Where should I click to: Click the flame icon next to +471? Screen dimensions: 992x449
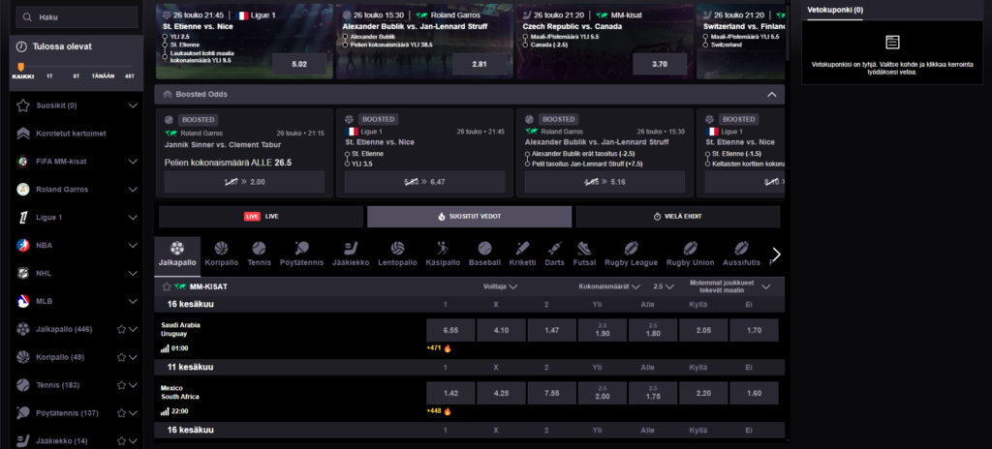tap(448, 348)
